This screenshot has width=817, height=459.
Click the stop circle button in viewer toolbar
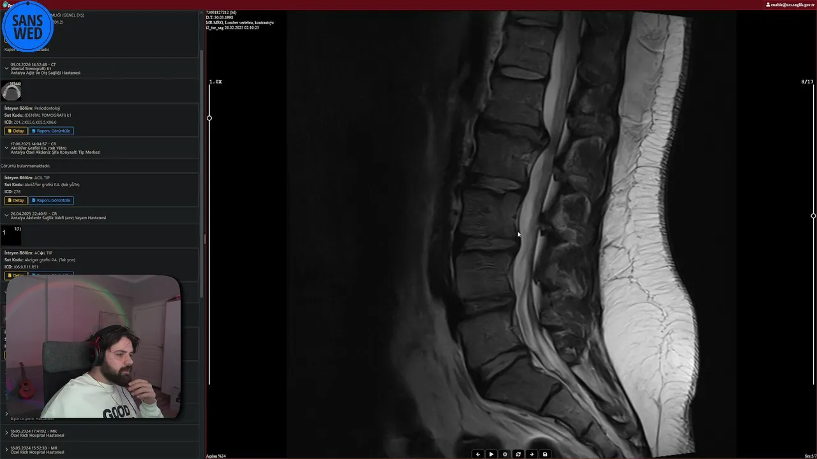tap(505, 454)
